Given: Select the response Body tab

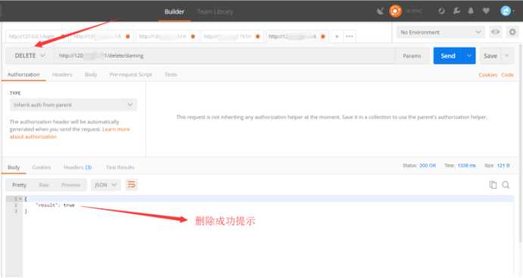Looking at the screenshot, I should 14,167.
